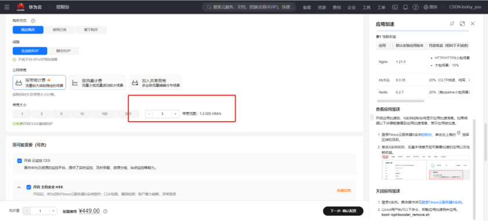Image resolution: width=488 pixels, height=221 pixels.
Task: Click the top search box
Action: tap(249, 7)
